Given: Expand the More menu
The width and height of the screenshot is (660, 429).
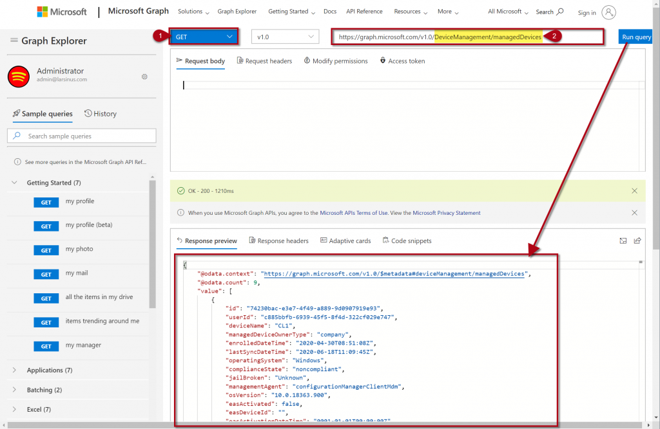Looking at the screenshot, I should pos(448,12).
